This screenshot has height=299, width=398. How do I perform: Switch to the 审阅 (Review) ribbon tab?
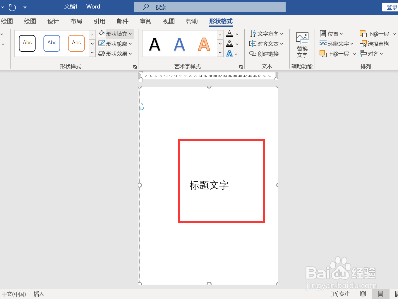pos(145,21)
